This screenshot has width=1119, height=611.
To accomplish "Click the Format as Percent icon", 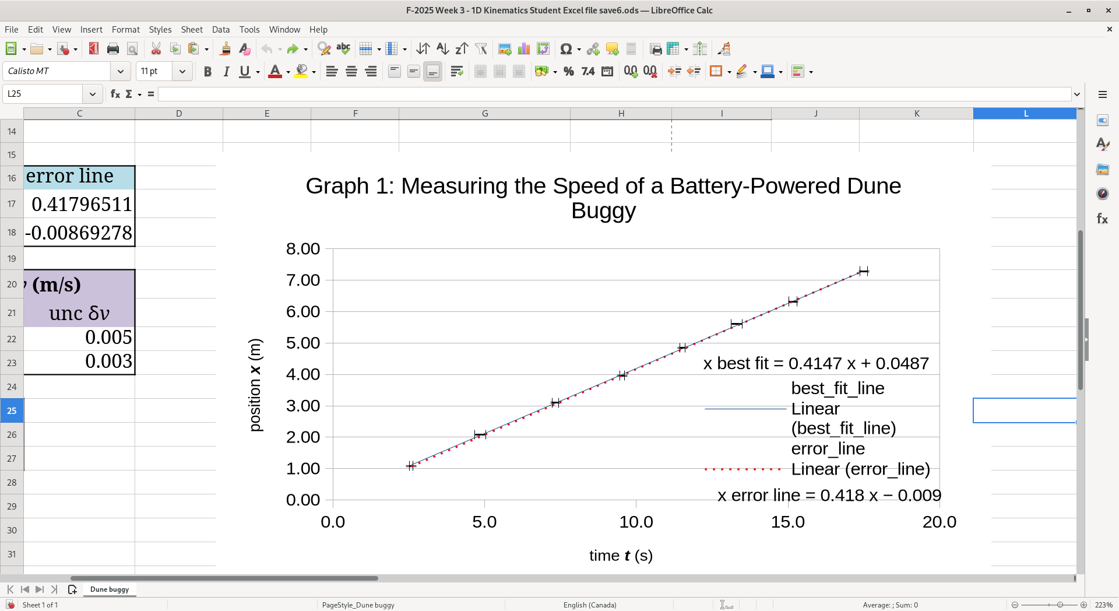I will click(569, 71).
